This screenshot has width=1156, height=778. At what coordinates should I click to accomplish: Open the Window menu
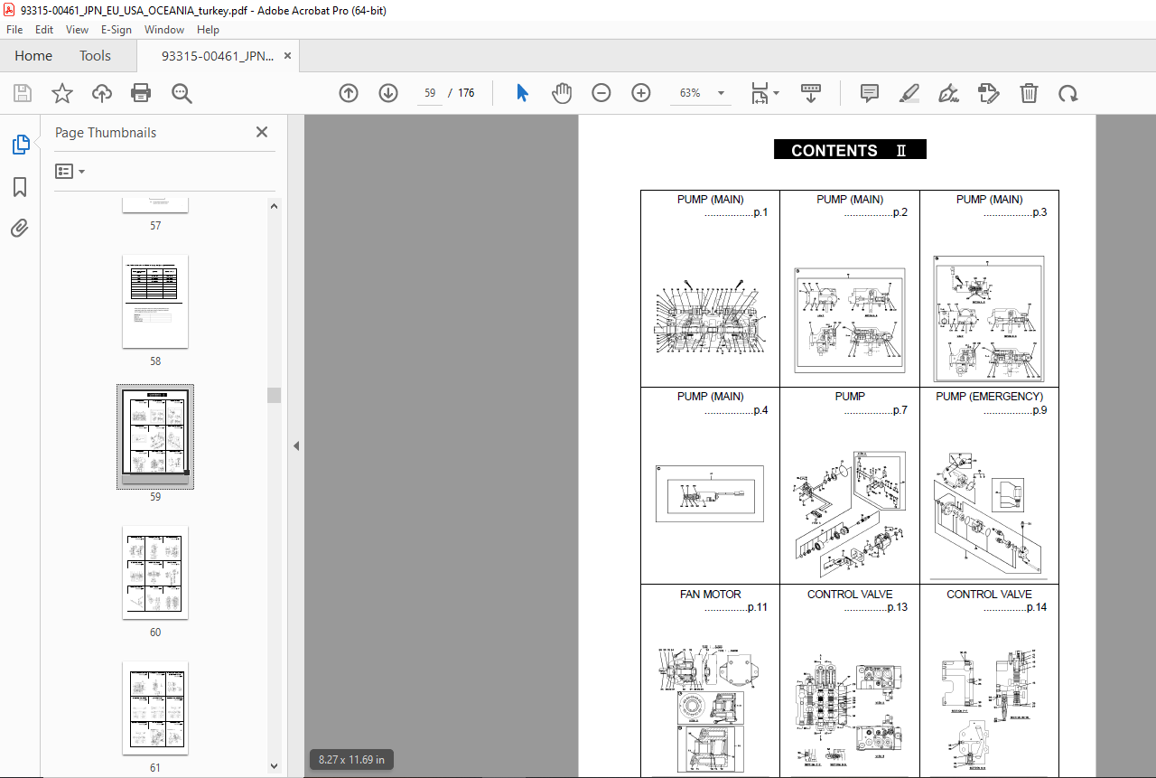tap(164, 30)
